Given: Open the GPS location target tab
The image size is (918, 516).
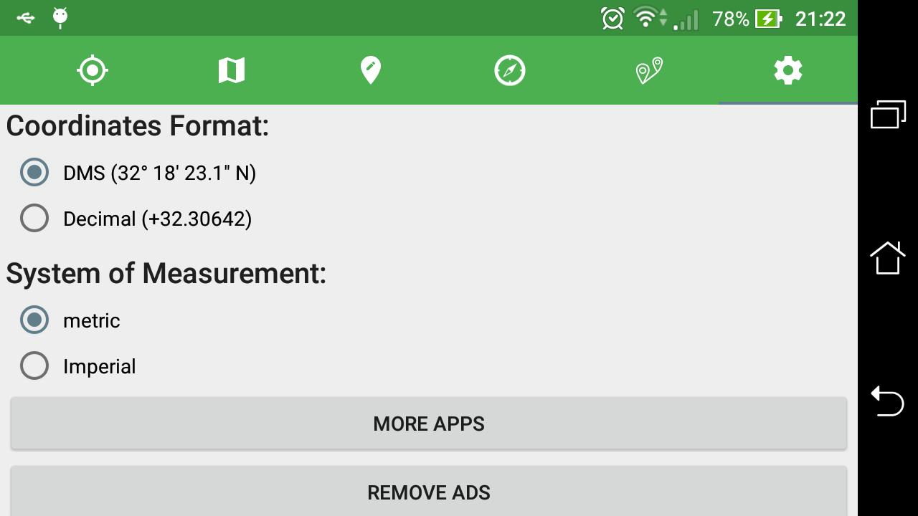Looking at the screenshot, I should [93, 70].
